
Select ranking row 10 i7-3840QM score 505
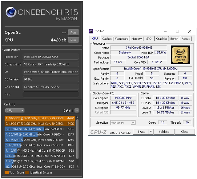pos(40,167)
